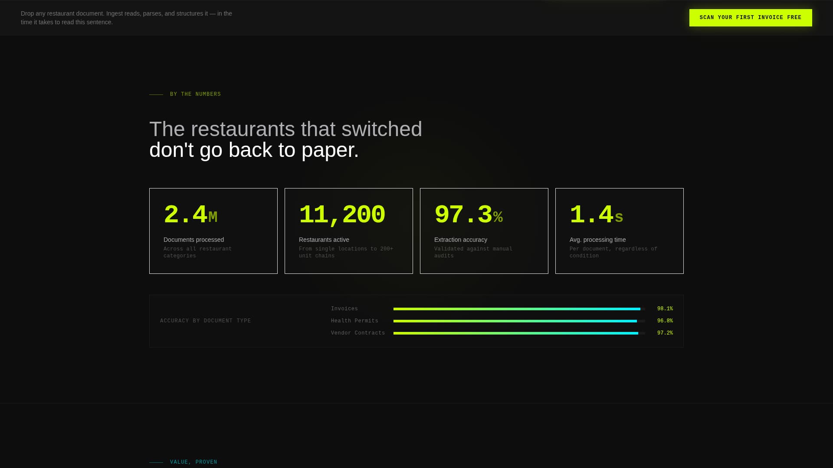Click the heading line 'The restaurants that switched'
The width and height of the screenshot is (833, 468).
(285, 129)
